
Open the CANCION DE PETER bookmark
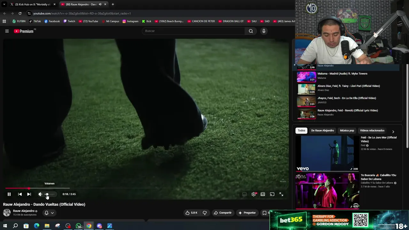click(x=201, y=21)
